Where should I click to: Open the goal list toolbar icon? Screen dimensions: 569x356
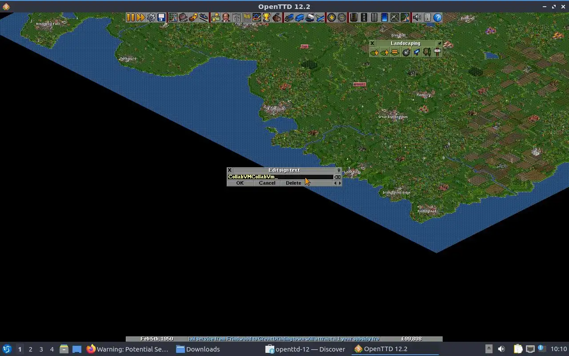[x=246, y=17]
